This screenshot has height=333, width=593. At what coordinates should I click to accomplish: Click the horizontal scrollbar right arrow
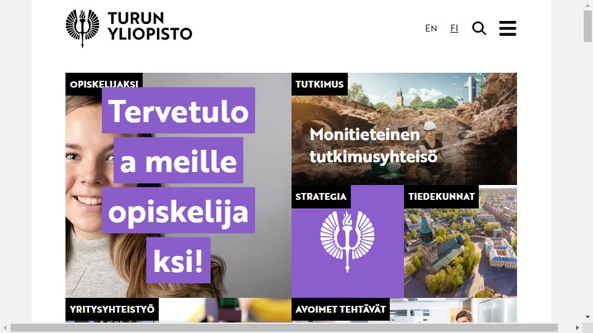tap(578, 327)
